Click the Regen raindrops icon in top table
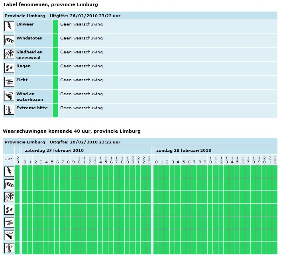This screenshot has width=281, height=259. click(x=9, y=68)
